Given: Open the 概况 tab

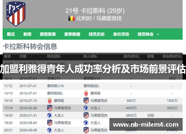Looking at the screenshot, I should point(11,34).
